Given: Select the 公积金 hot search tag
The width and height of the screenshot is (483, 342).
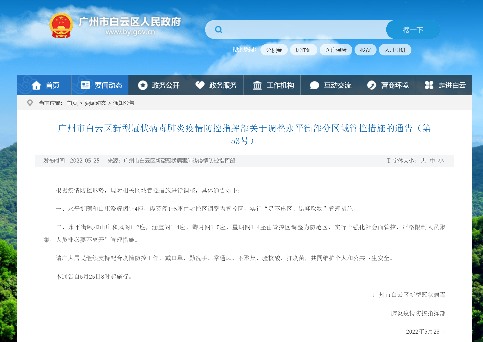Looking at the screenshot, I should pyautogui.click(x=274, y=50).
